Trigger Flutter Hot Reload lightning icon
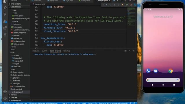Image resolution: width=185 pixels, height=104 pixels. click(123, 5)
